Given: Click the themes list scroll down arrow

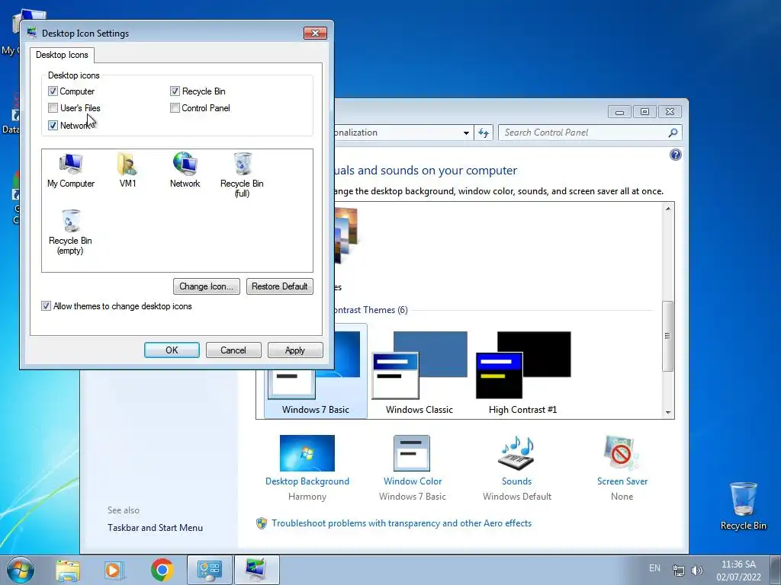Looking at the screenshot, I should coord(668,412).
